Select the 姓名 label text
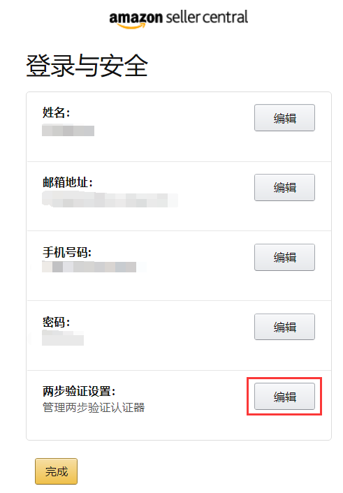Image resolution: width=343 pixels, height=493 pixels. [57, 112]
